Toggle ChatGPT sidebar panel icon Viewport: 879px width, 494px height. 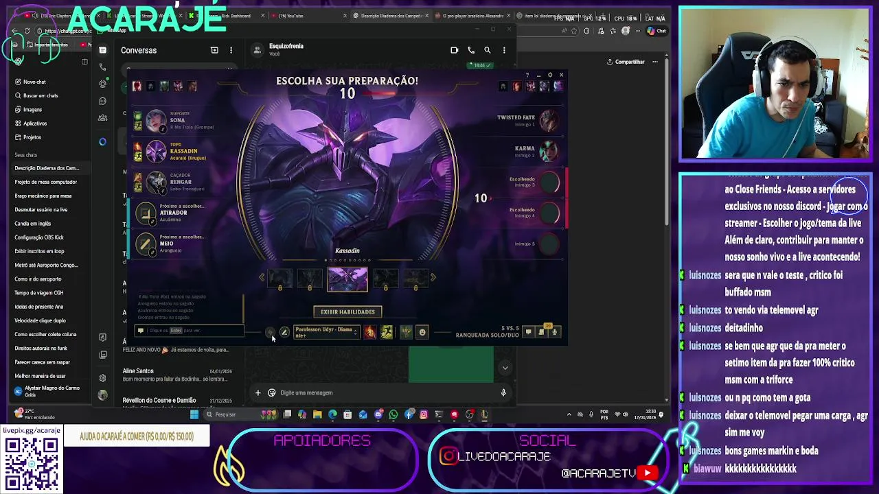pos(84,62)
